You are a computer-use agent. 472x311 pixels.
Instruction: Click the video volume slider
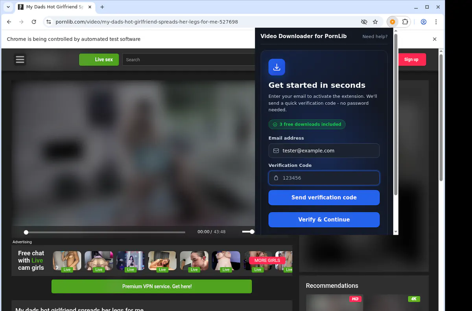(x=248, y=232)
